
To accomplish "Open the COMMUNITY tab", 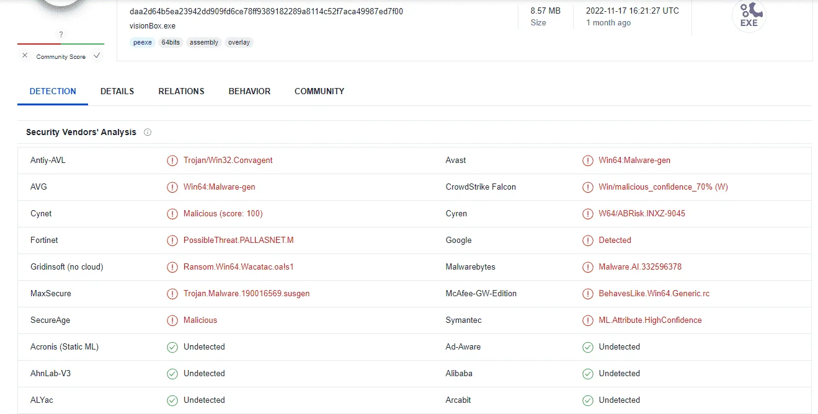I will tap(319, 91).
